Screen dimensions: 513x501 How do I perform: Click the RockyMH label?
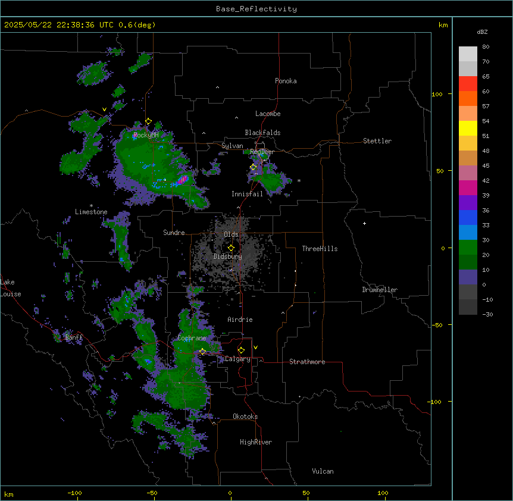tap(146, 135)
